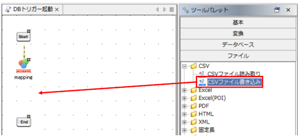Restore the ツールパレット panel window

(x=277, y=10)
